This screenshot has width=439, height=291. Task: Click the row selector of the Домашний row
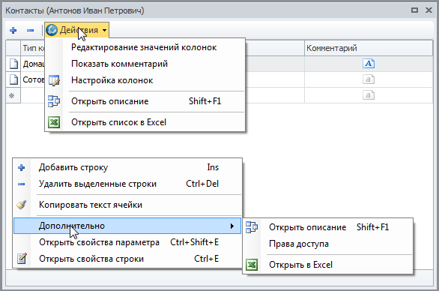pyautogui.click(x=13, y=64)
